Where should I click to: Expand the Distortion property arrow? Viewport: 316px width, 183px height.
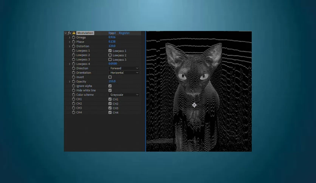point(70,47)
